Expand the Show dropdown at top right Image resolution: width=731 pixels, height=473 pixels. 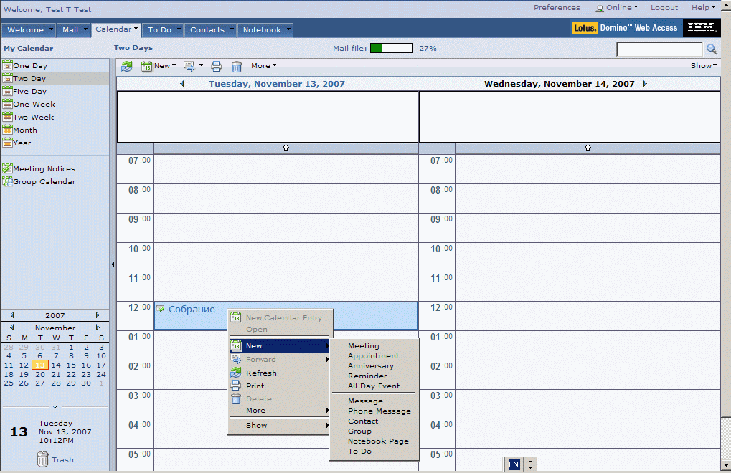coord(703,66)
